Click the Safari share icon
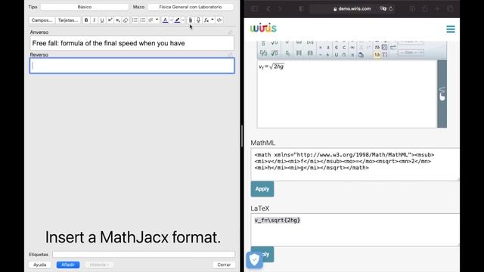 point(425,8)
